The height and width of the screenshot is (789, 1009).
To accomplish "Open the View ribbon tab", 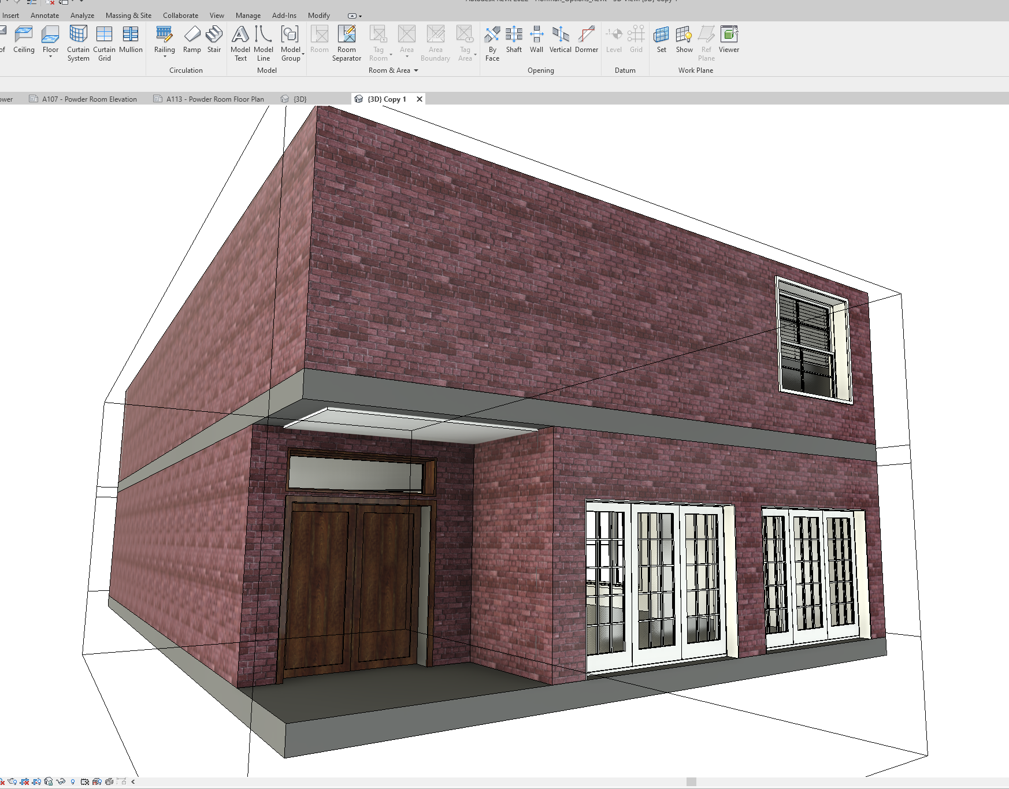I will (x=217, y=16).
